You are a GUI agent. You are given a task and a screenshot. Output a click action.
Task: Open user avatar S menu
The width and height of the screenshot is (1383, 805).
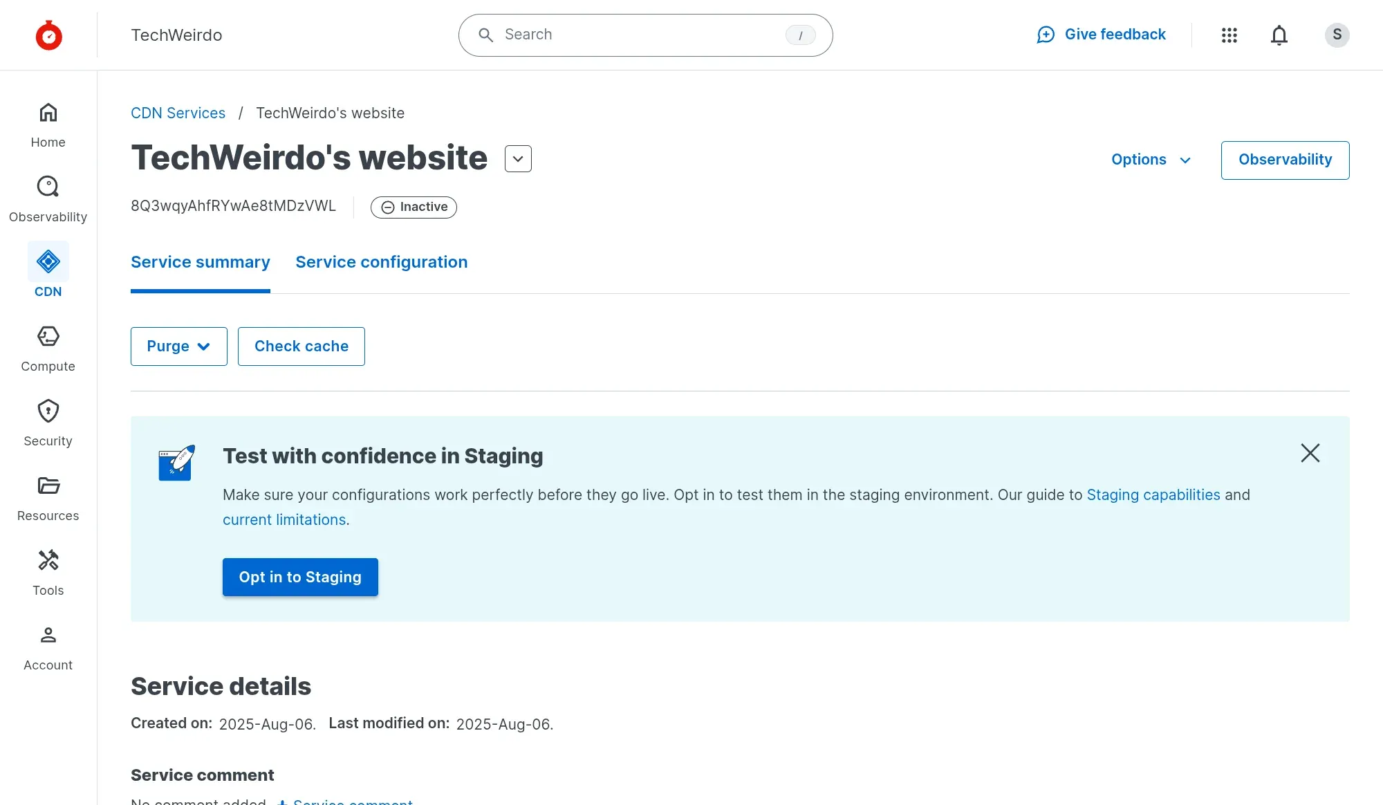point(1337,35)
